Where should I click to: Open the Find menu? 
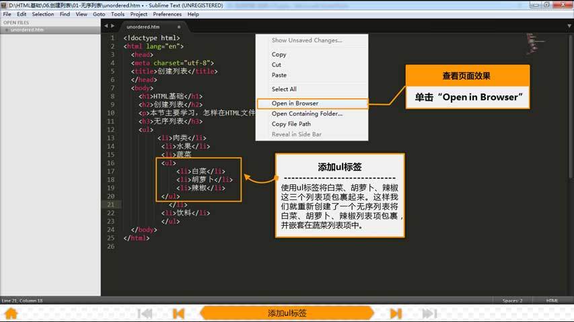[65, 14]
